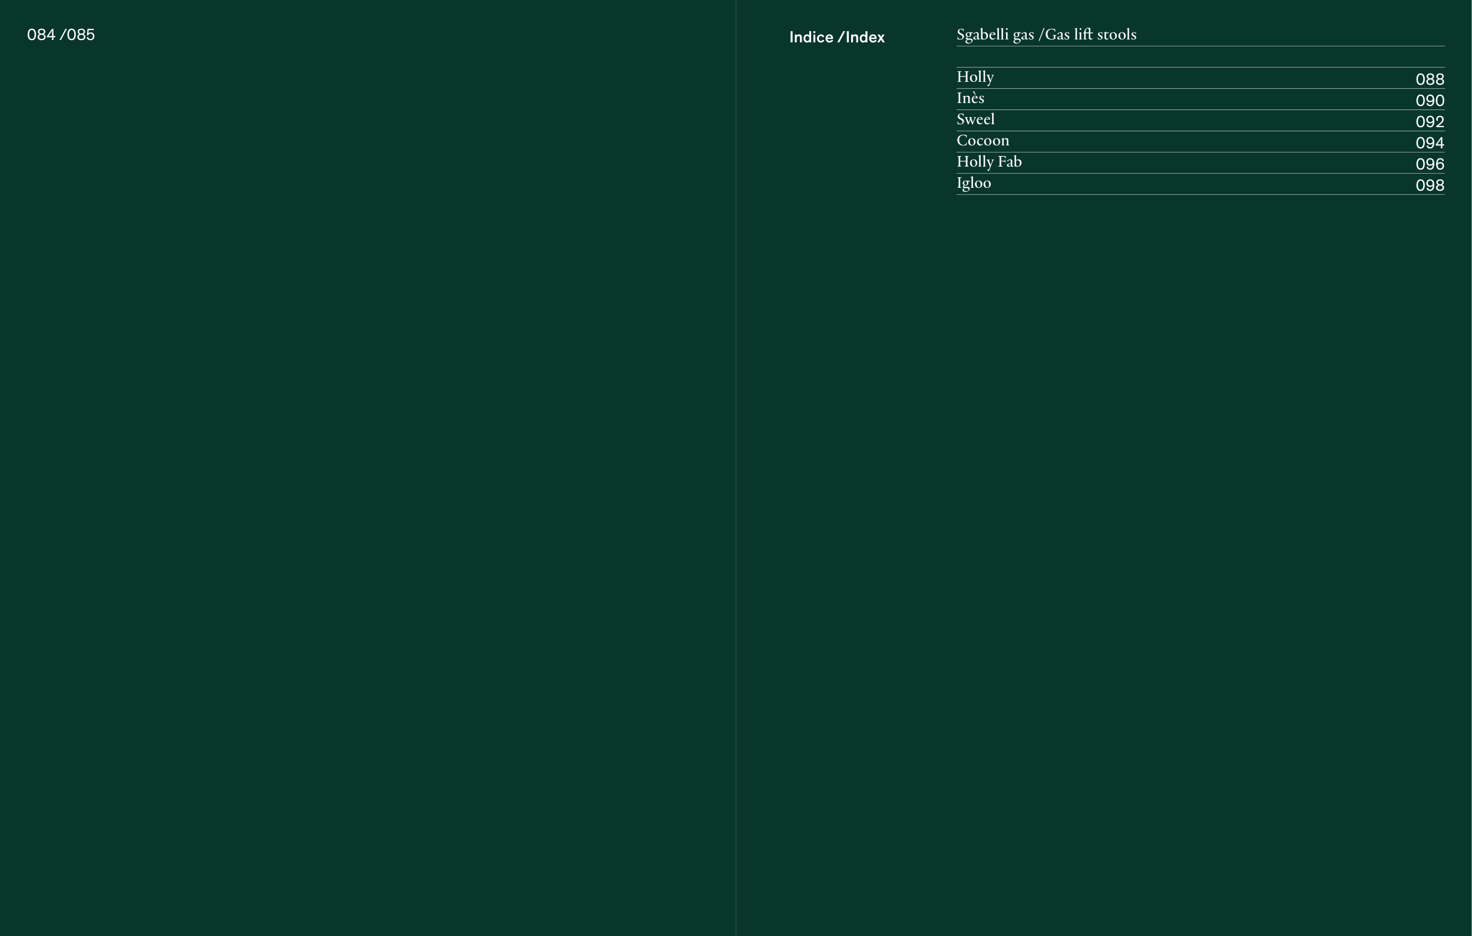Click the Holly index entry
The image size is (1472, 936).
pos(975,77)
